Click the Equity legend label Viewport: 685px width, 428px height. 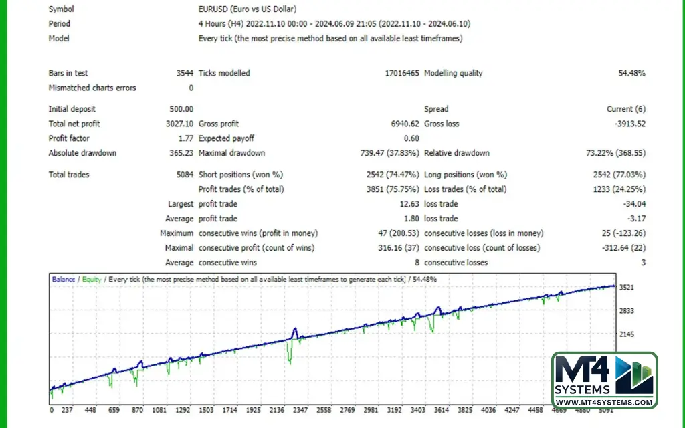92,279
